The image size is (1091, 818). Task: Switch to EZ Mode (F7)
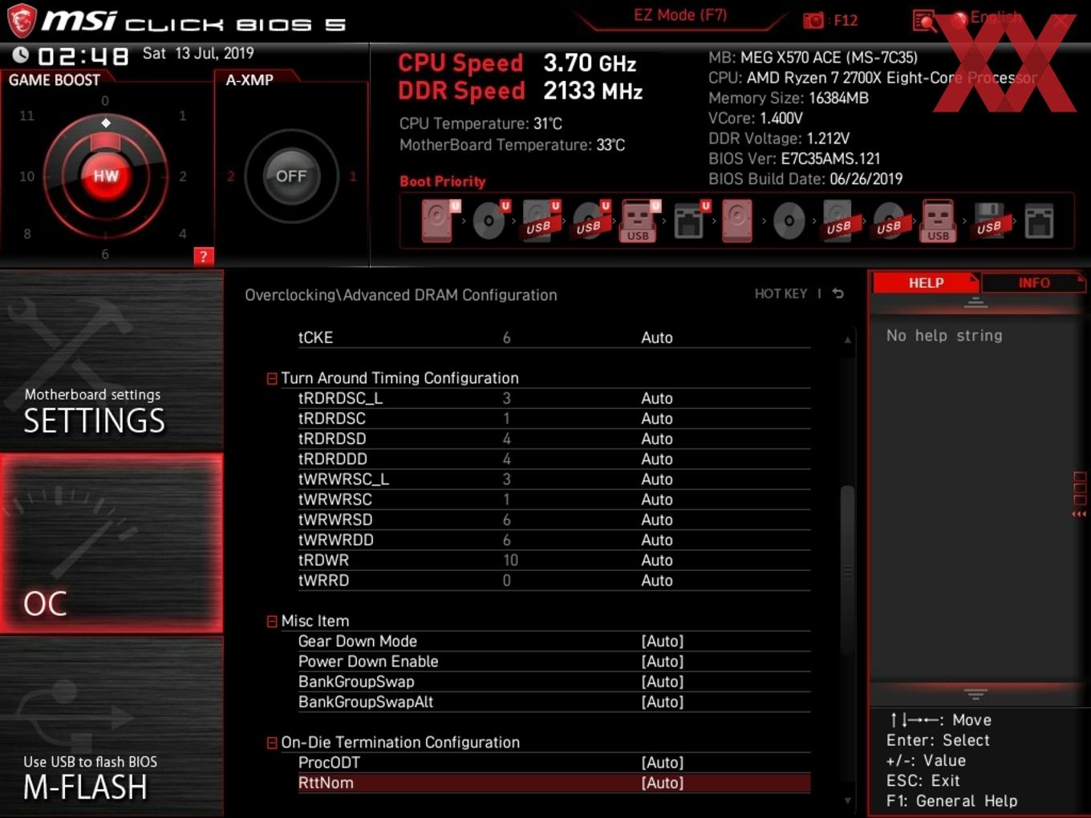point(680,15)
